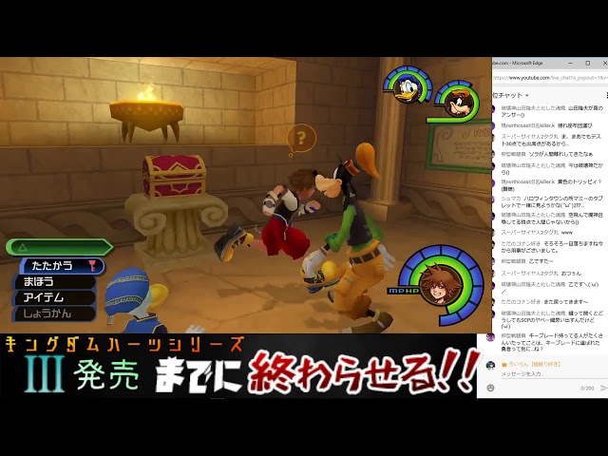The image size is (608, 456).
Task: Click the chat message 'ソラが人間離れしてきたなぁ'
Action: (560, 154)
